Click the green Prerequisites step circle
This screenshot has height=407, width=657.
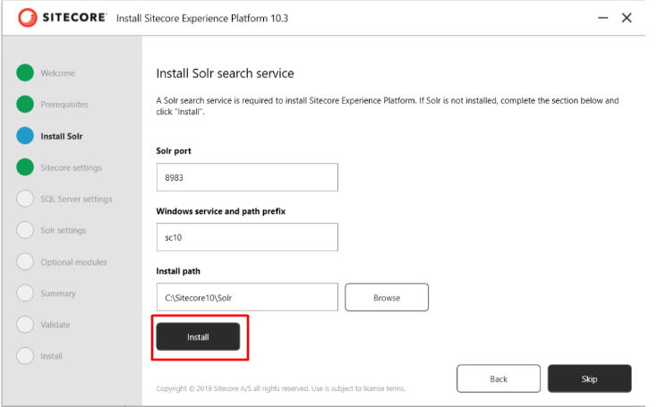coord(25,105)
